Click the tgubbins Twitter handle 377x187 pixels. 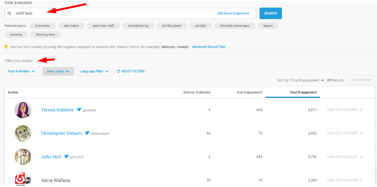(89, 110)
